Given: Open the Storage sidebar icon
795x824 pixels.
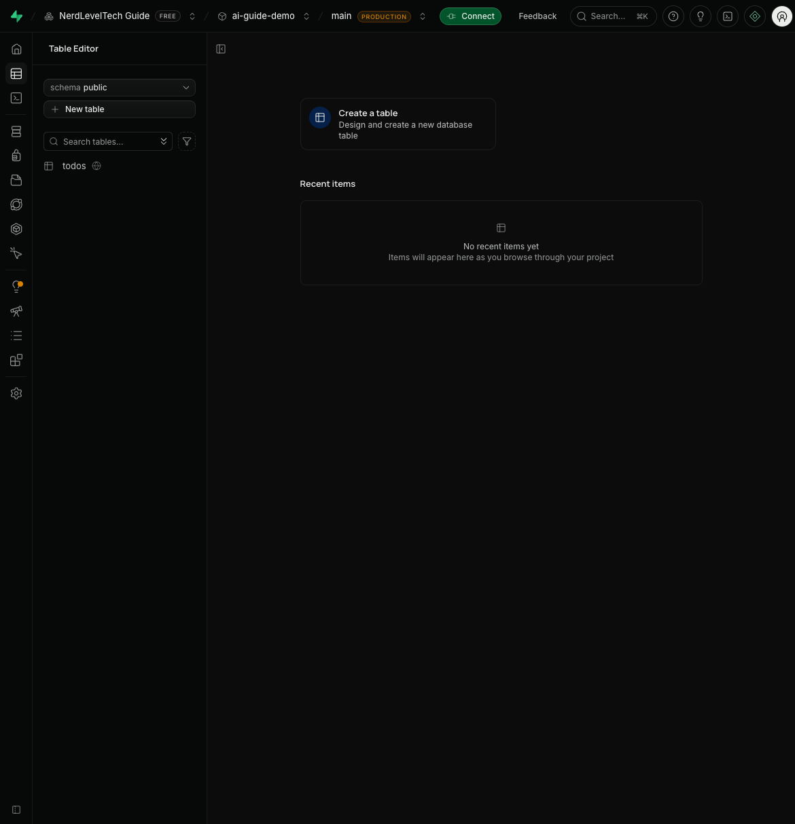Looking at the screenshot, I should pos(16,180).
